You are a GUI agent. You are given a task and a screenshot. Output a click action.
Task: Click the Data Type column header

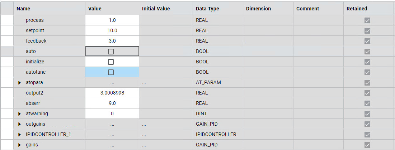click(207, 9)
